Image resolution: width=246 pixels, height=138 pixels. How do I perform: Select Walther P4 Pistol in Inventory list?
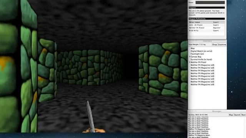point(207,62)
